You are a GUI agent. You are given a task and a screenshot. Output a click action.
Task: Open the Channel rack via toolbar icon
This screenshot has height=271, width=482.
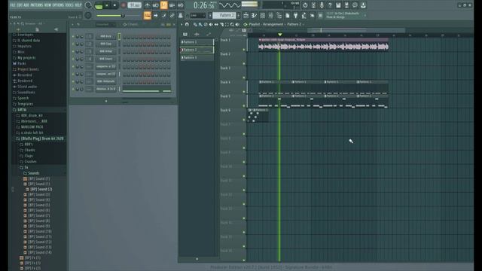point(263,15)
